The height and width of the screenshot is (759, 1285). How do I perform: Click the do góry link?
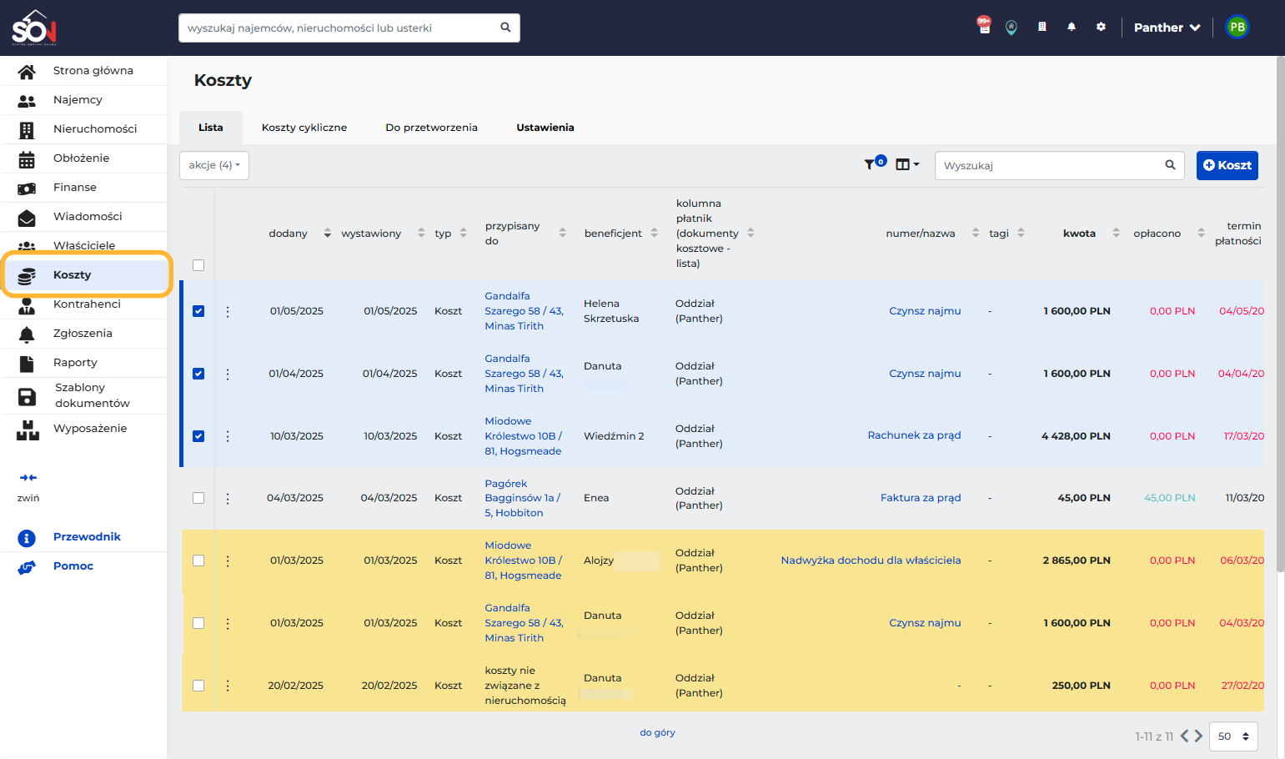click(x=657, y=732)
